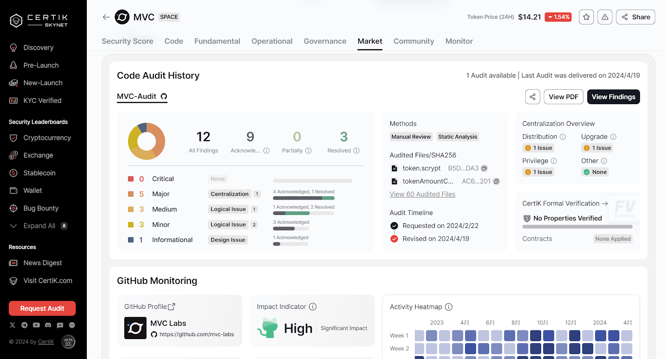The height and width of the screenshot is (359, 665).
Task: Click the CertiK Skynet logo
Action: tap(39, 20)
